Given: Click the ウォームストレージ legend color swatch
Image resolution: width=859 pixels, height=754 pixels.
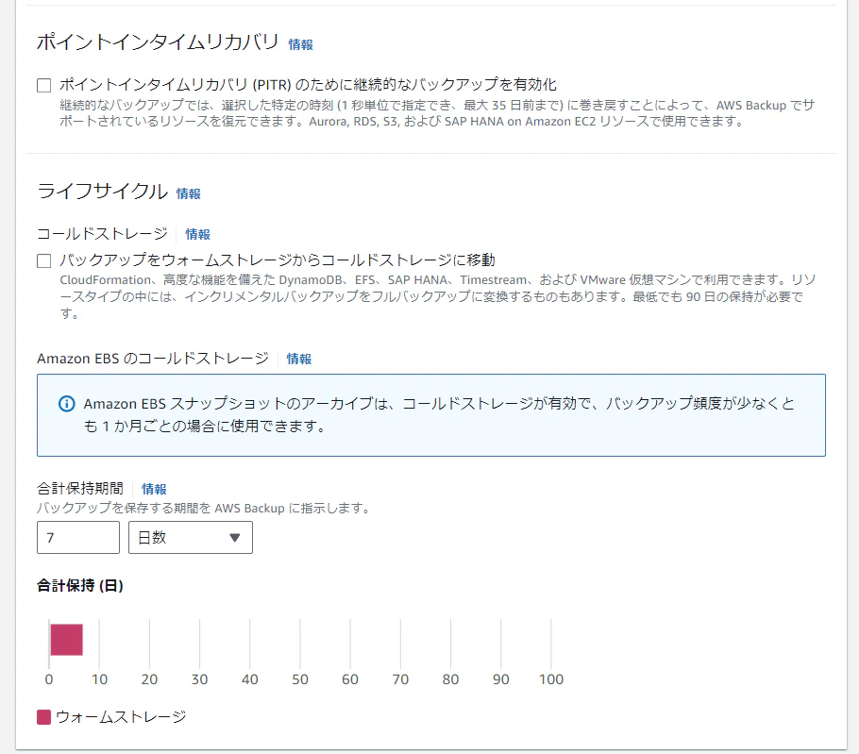Looking at the screenshot, I should pyautogui.click(x=43, y=717).
